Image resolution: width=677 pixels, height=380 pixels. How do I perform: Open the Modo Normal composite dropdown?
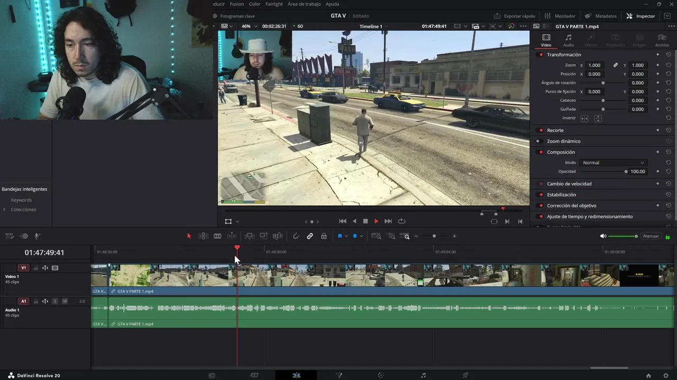click(613, 163)
